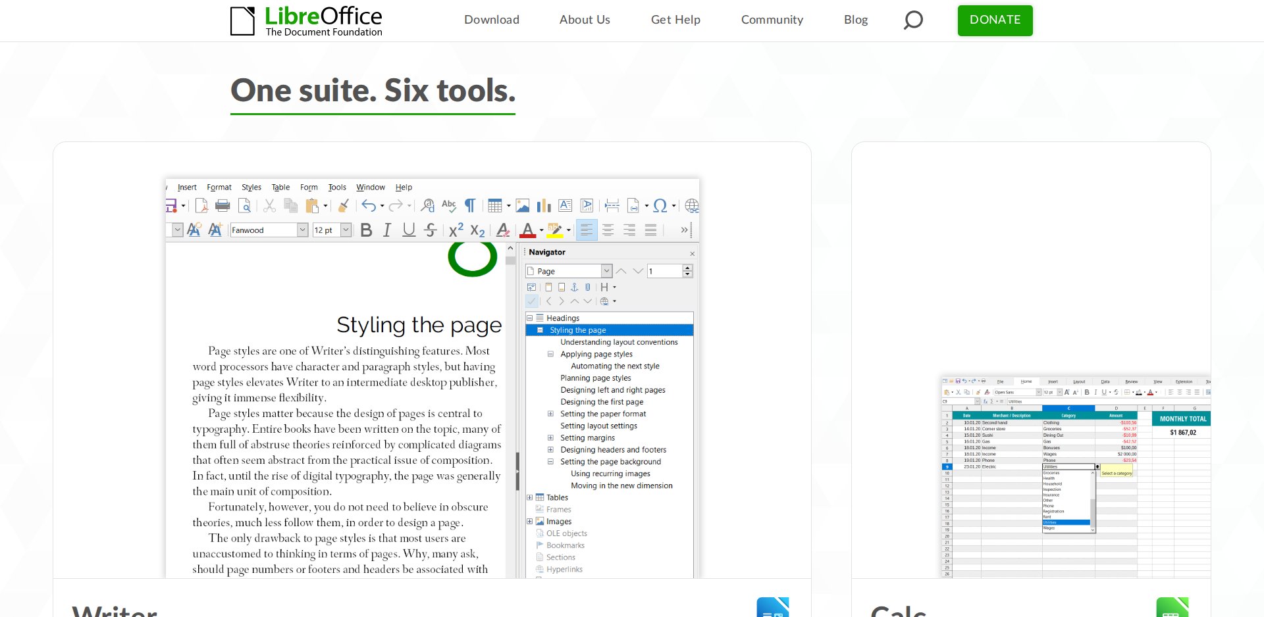Image resolution: width=1264 pixels, height=617 pixels.
Task: Open the Fanwood font name dropdown
Action: (302, 230)
